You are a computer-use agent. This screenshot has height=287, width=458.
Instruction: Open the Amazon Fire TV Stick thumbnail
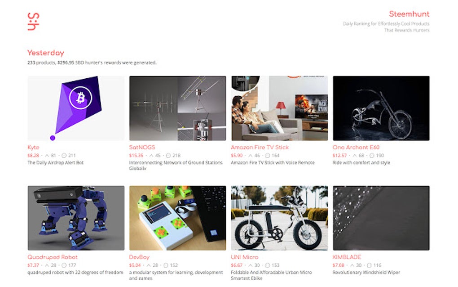point(279,108)
